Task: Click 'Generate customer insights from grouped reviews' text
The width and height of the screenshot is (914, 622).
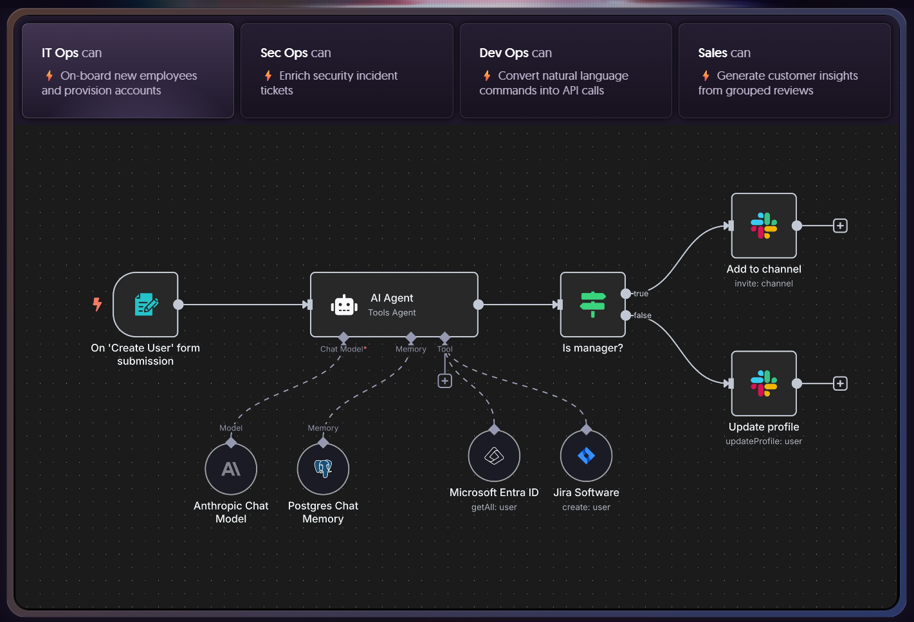Action: pyautogui.click(x=778, y=84)
